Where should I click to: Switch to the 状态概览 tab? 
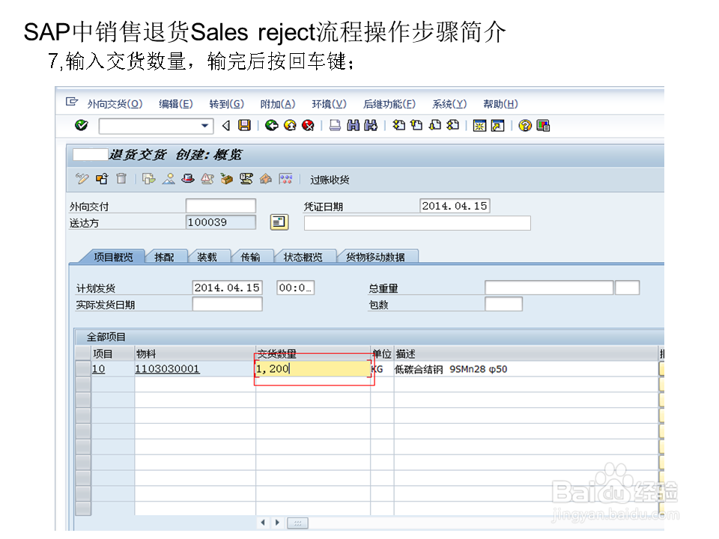pyautogui.click(x=303, y=257)
